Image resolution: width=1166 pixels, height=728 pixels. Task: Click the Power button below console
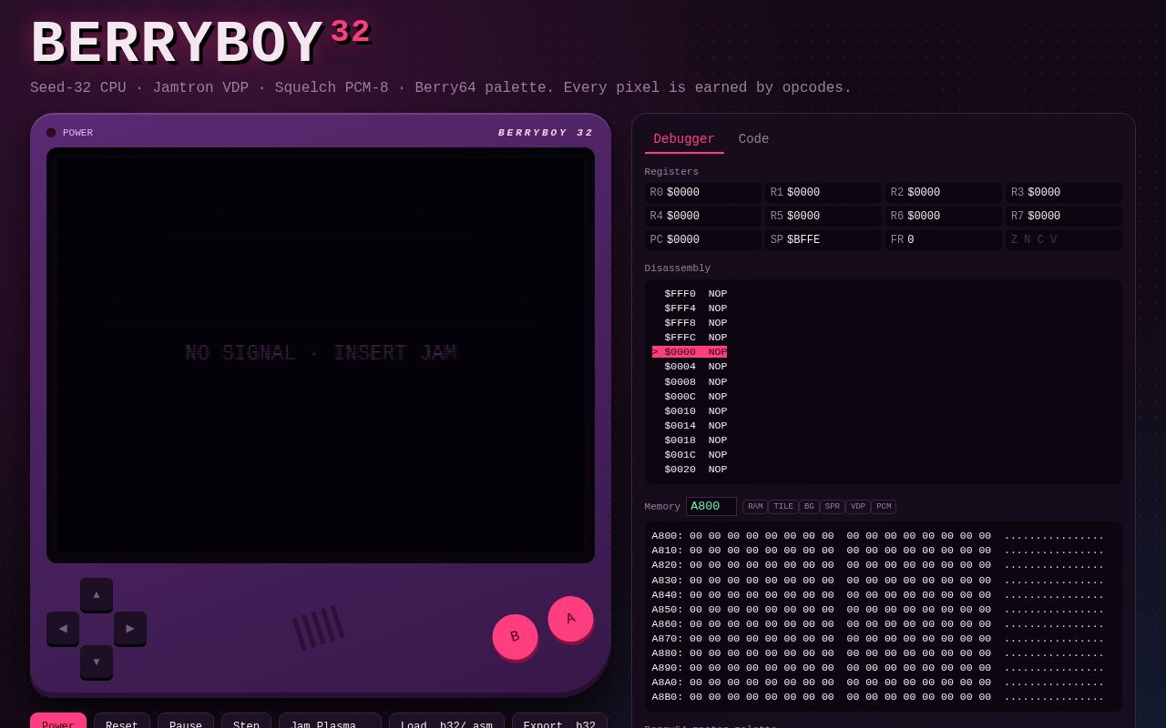(58, 721)
